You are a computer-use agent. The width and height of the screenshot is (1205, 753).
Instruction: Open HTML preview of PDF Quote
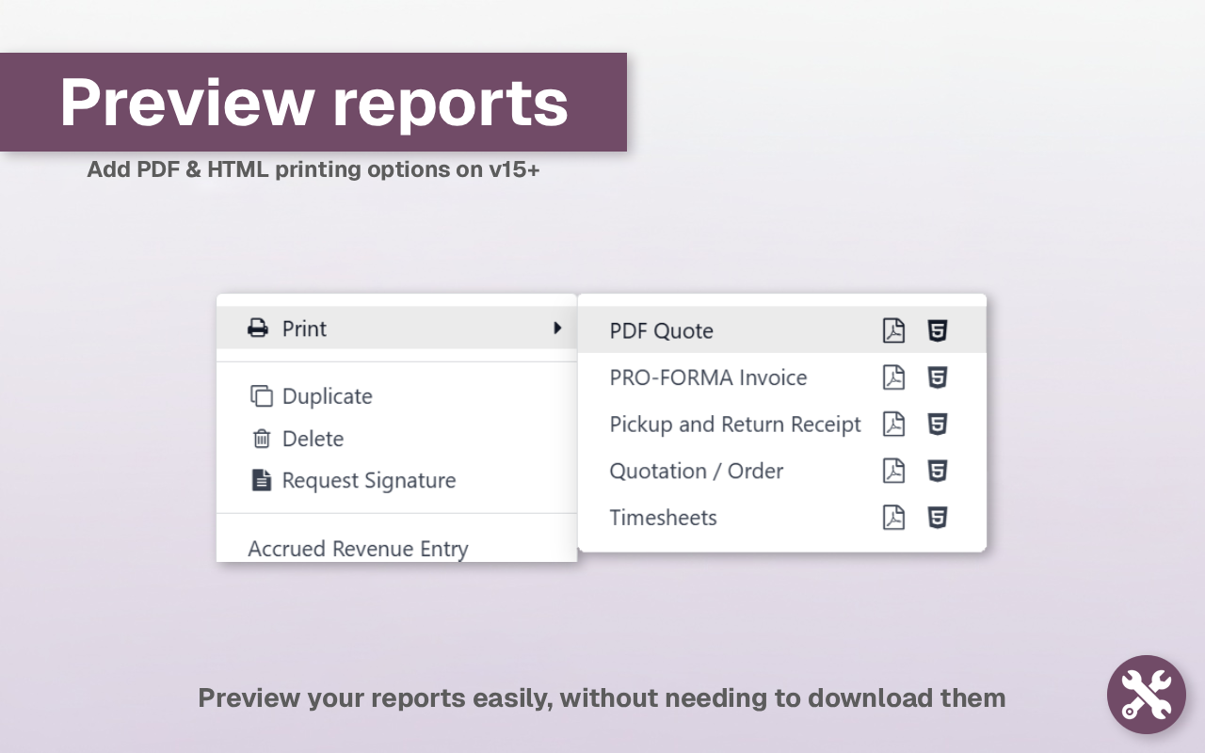point(938,330)
